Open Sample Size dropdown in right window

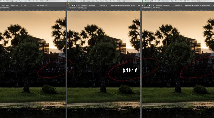click(x=168, y=5)
